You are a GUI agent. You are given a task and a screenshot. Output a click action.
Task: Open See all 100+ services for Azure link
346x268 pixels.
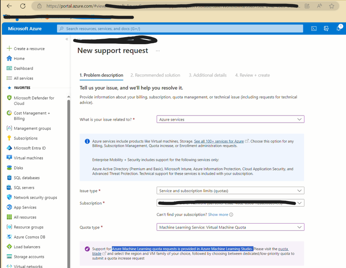(x=219, y=141)
